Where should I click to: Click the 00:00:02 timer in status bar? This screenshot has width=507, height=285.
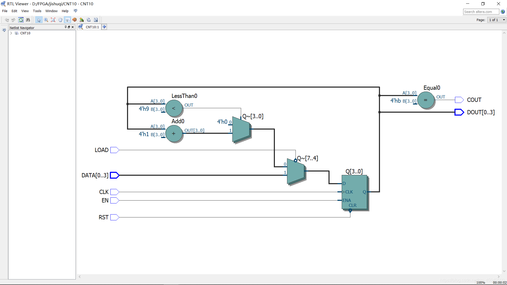pyautogui.click(x=500, y=282)
